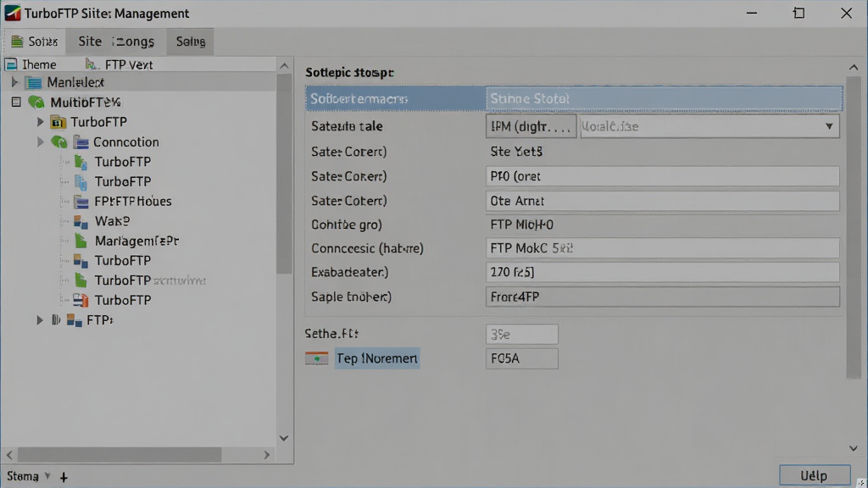Viewport: 868px width, 488px height.
Task: Click the 39e field beside Setha.Flt
Action: coord(522,335)
